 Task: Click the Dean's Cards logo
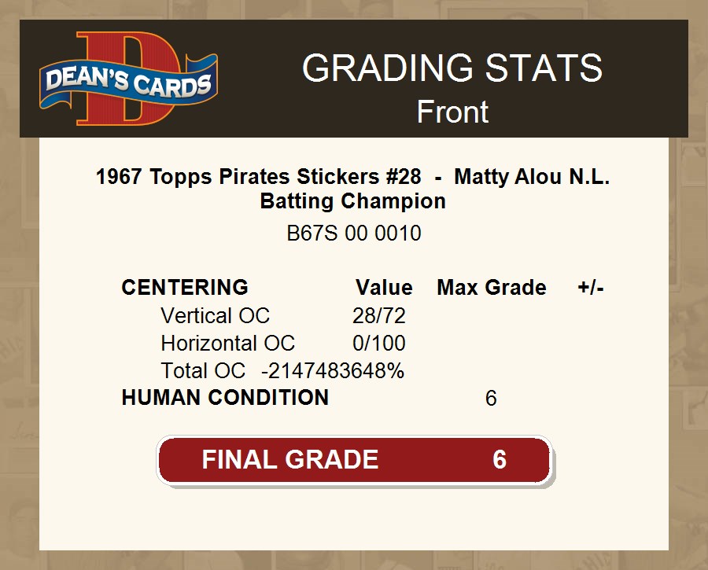129,79
